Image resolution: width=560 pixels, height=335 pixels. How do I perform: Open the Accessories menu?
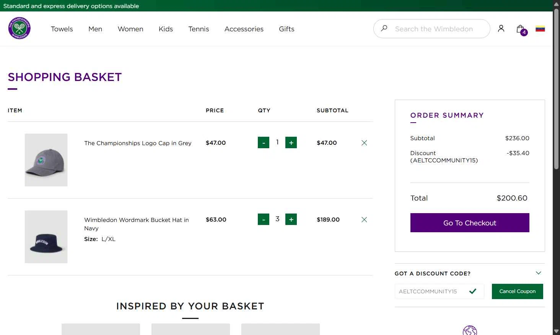point(244,29)
